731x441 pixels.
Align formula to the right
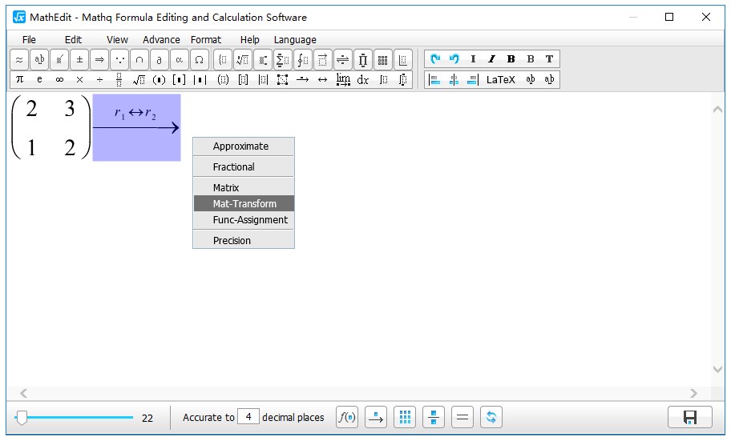tap(473, 79)
